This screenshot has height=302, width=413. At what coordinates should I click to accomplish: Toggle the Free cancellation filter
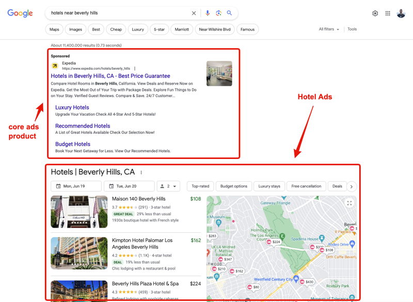tap(306, 186)
